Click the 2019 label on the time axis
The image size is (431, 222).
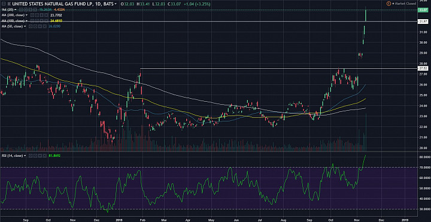[x=405, y=220]
